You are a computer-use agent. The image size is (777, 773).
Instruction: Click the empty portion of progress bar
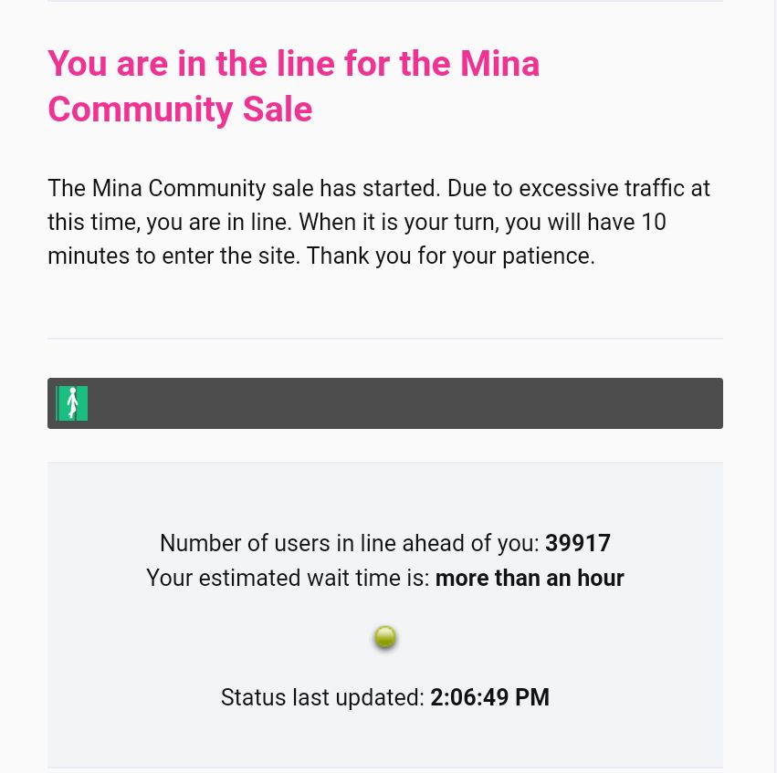click(x=405, y=403)
